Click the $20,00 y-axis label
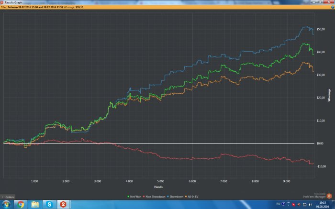The height and width of the screenshot is (209, 335). click(x=321, y=98)
